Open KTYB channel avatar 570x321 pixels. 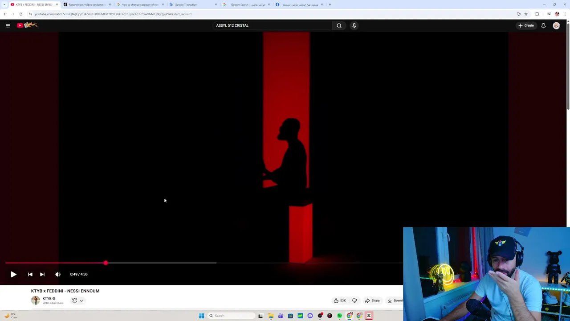(35, 300)
